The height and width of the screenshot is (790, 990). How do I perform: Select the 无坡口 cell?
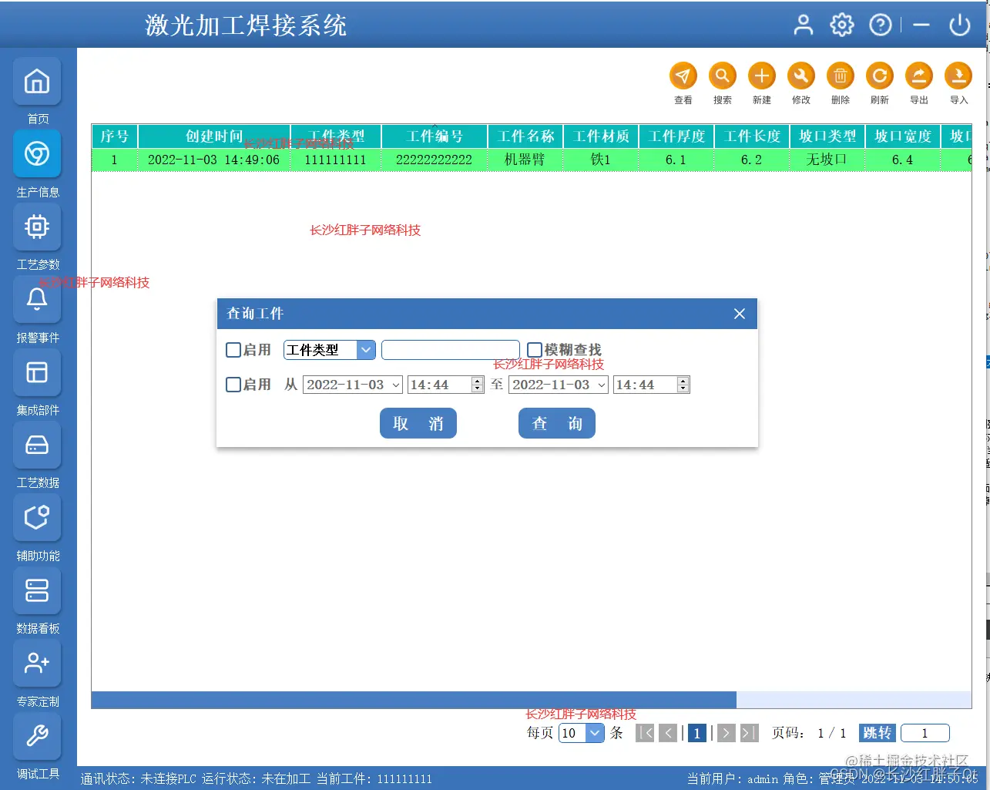827,160
